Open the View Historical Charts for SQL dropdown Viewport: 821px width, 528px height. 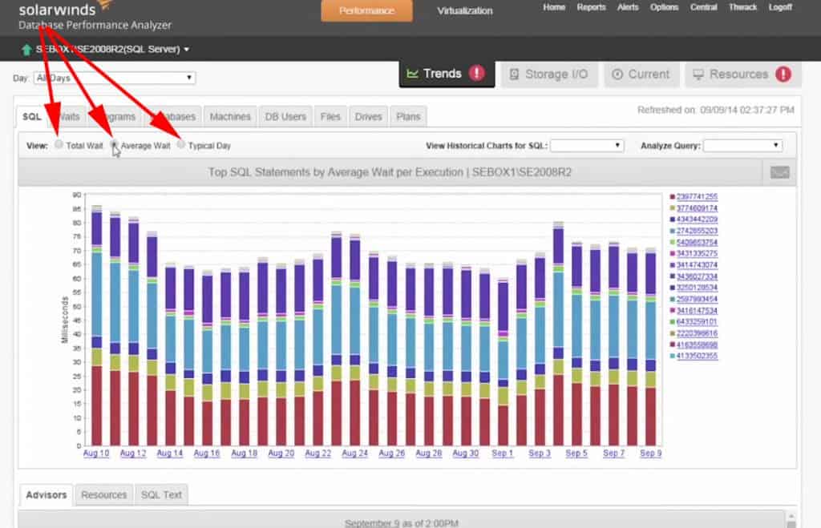click(587, 144)
